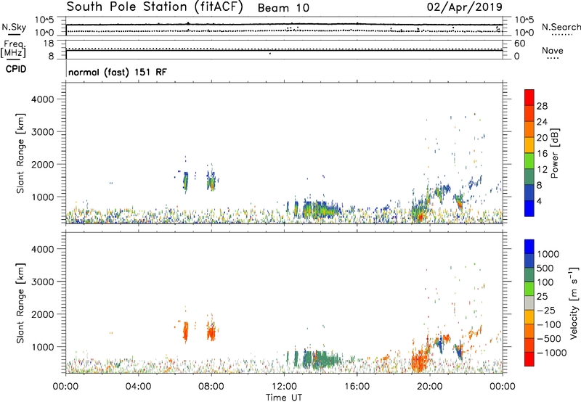Click the "4" label on the power colorbar
Viewport: 581px width, 402px height.
539,201
